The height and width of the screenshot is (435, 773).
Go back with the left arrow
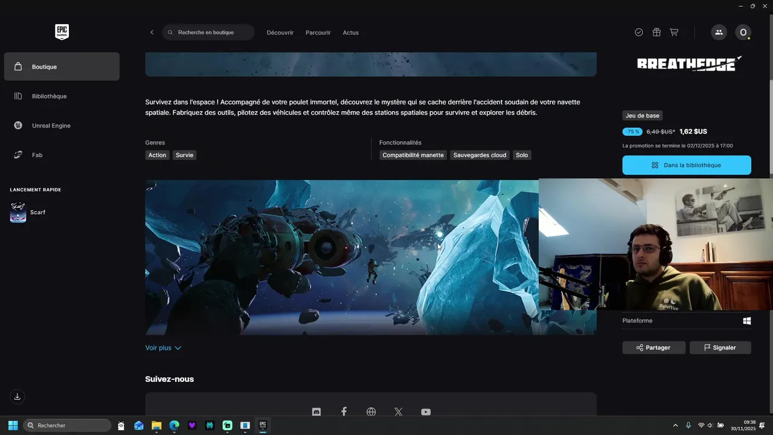(x=152, y=33)
